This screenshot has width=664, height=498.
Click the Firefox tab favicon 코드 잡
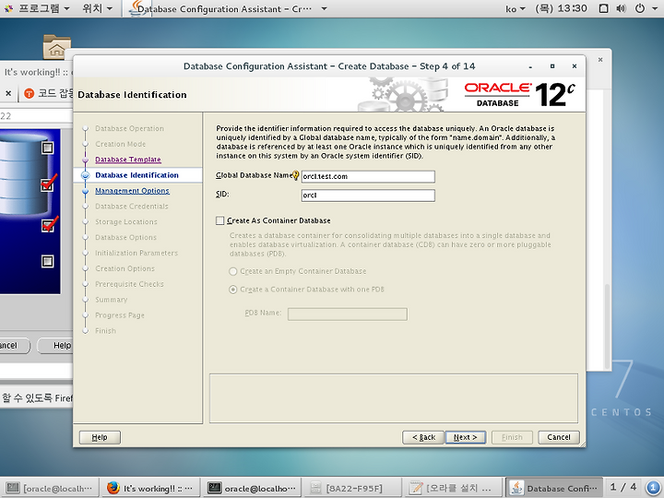pos(29,93)
